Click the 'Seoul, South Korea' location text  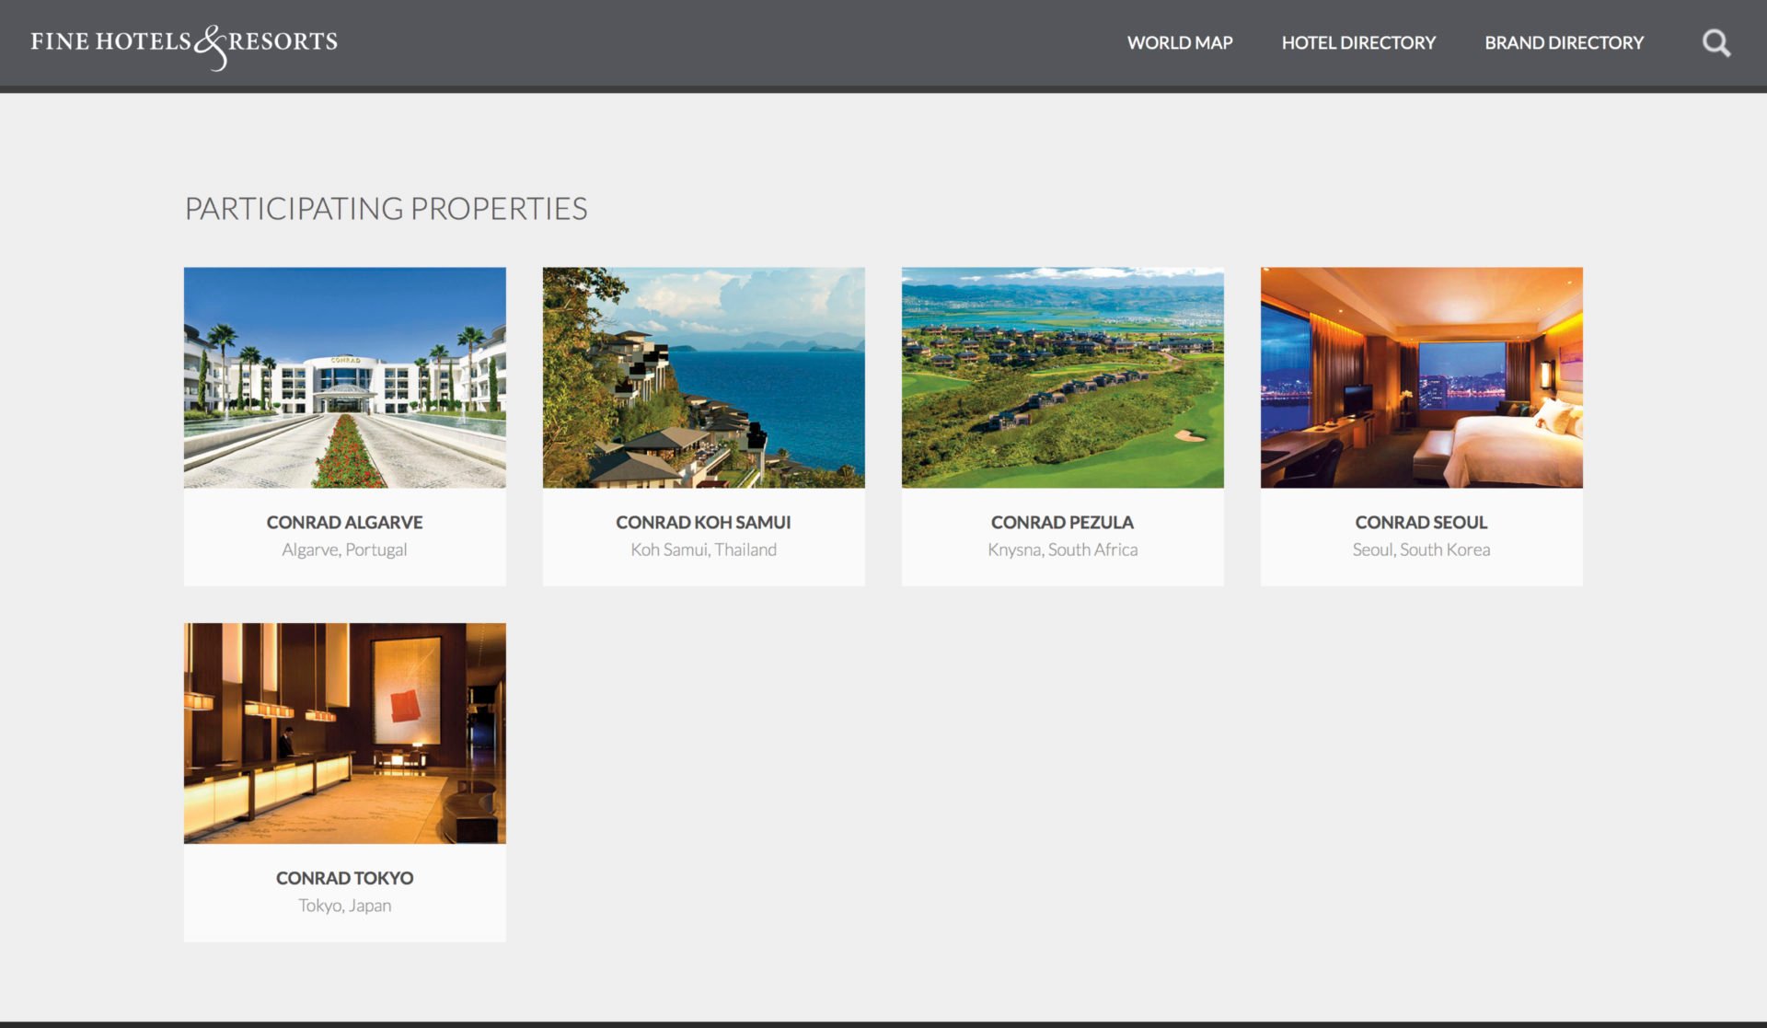[1422, 549]
